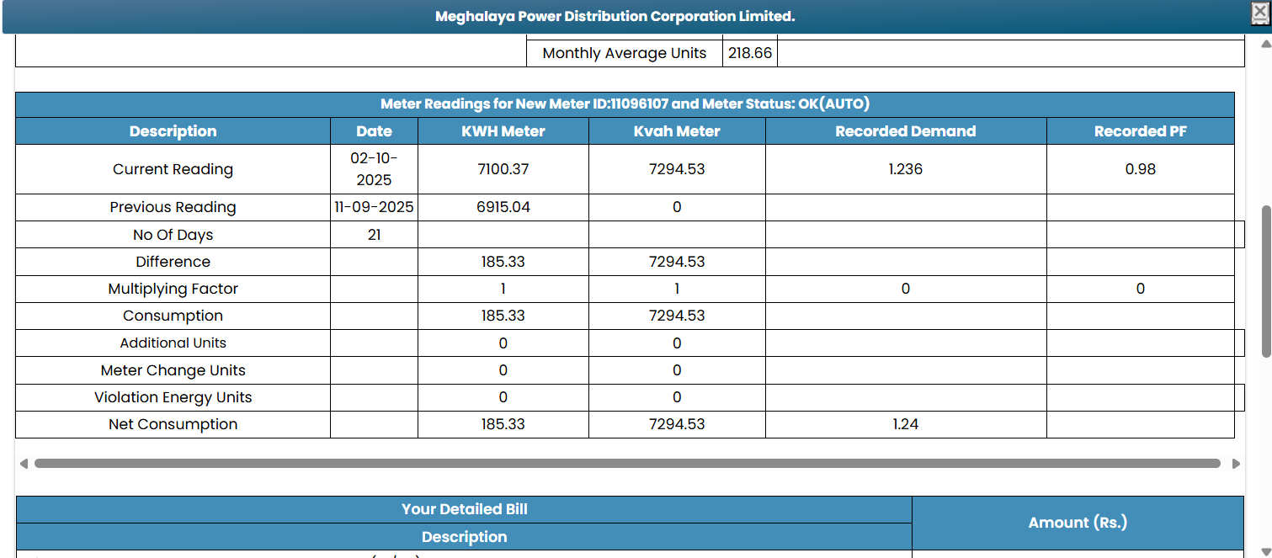Select the 02-10-2025 current reading date
The height and width of the screenshot is (558, 1272).
coord(374,169)
